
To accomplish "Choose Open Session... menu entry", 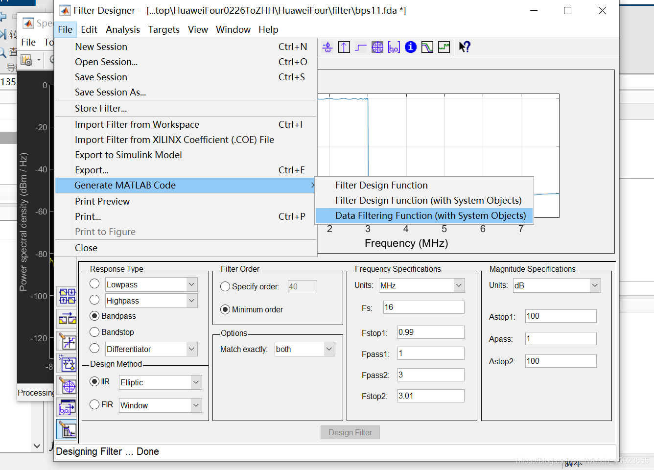I will click(186, 62).
